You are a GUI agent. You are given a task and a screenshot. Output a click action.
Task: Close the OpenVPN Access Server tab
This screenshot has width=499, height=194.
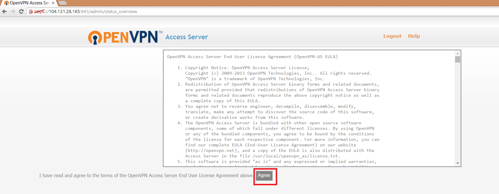coord(53,3)
